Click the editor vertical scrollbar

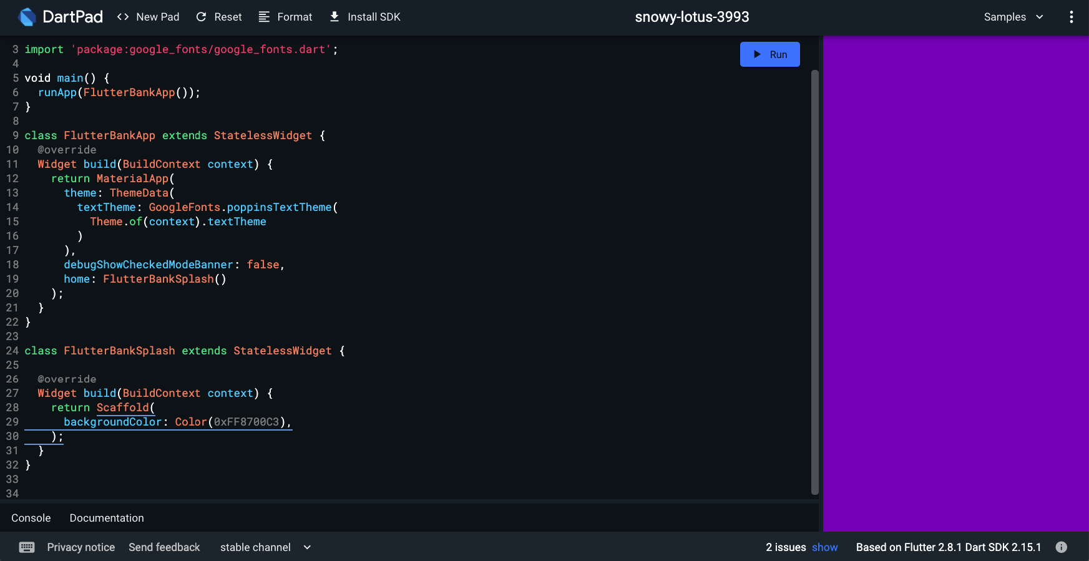coord(814,282)
